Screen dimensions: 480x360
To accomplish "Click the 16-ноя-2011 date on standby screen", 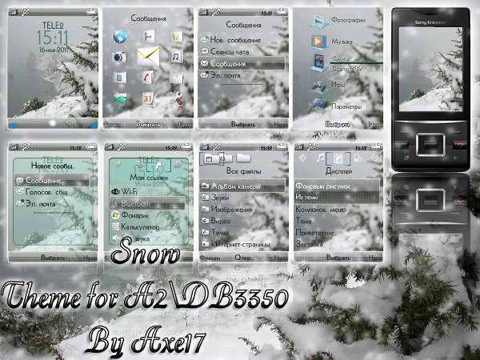I will click(x=53, y=50).
